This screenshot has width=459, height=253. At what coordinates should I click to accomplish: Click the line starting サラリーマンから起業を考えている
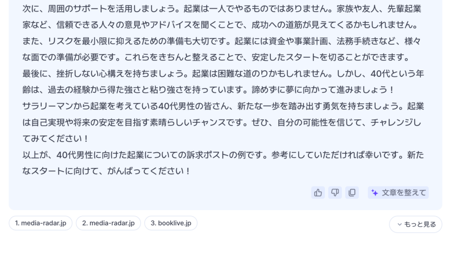(x=223, y=106)
